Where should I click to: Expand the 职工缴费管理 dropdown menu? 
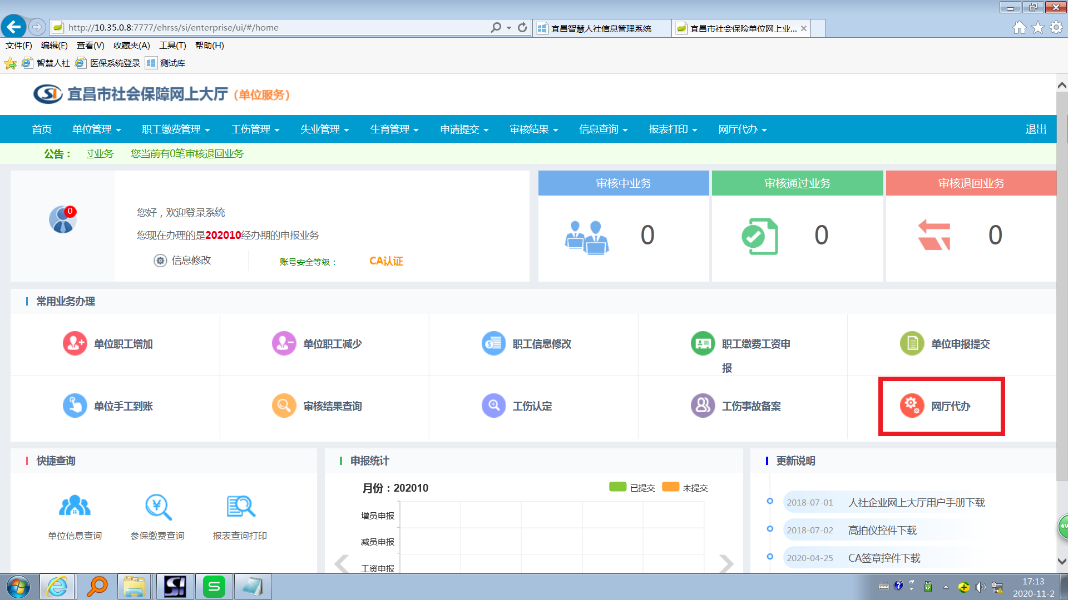click(176, 129)
